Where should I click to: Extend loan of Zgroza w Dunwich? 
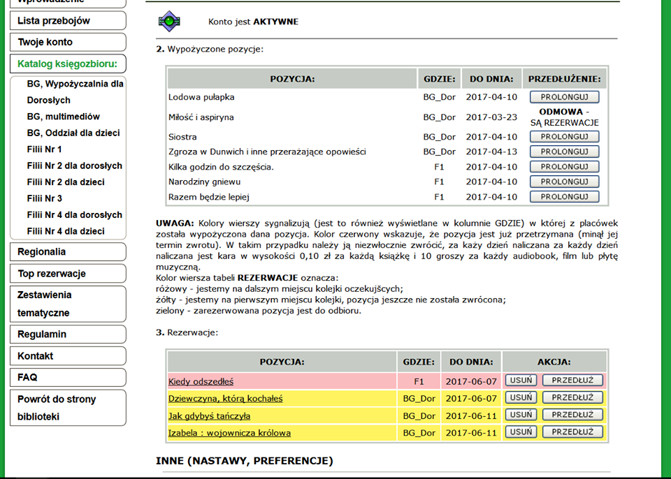pyautogui.click(x=564, y=152)
